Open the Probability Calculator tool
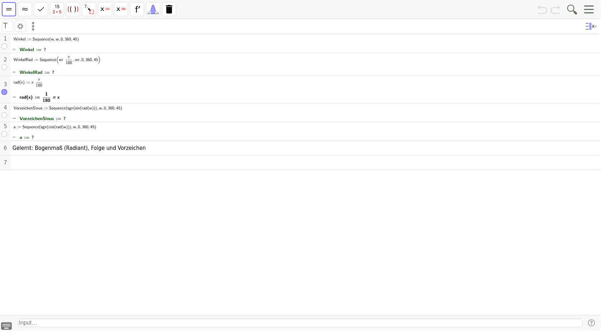Image resolution: width=601 pixels, height=331 pixels. (153, 9)
